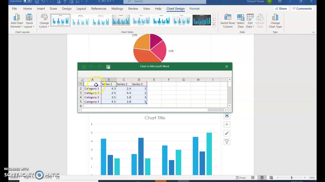Select the cell with value 2.8
This screenshot has height=182, width=325.
coord(124,102)
